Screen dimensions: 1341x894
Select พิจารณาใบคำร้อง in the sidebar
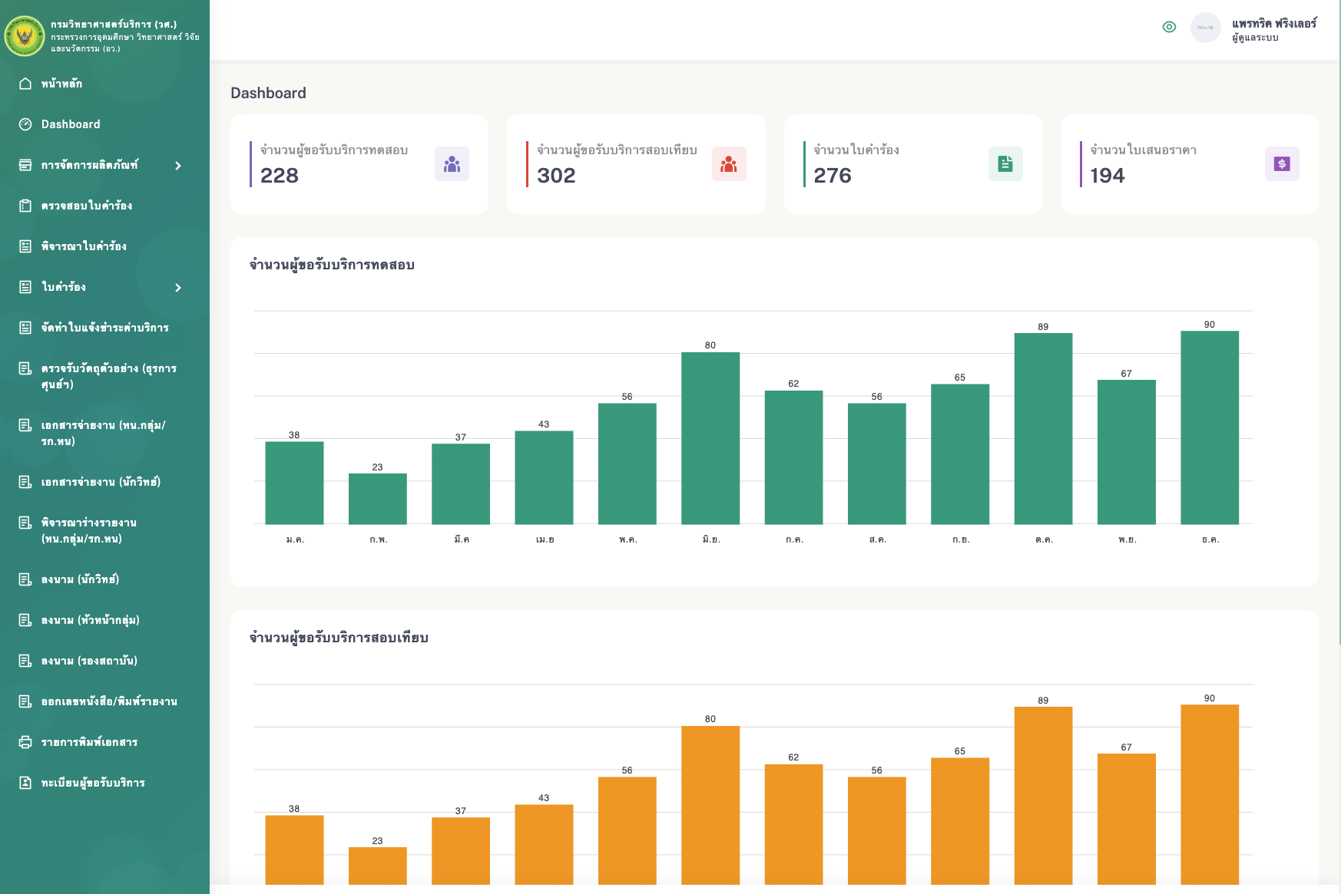click(x=84, y=246)
